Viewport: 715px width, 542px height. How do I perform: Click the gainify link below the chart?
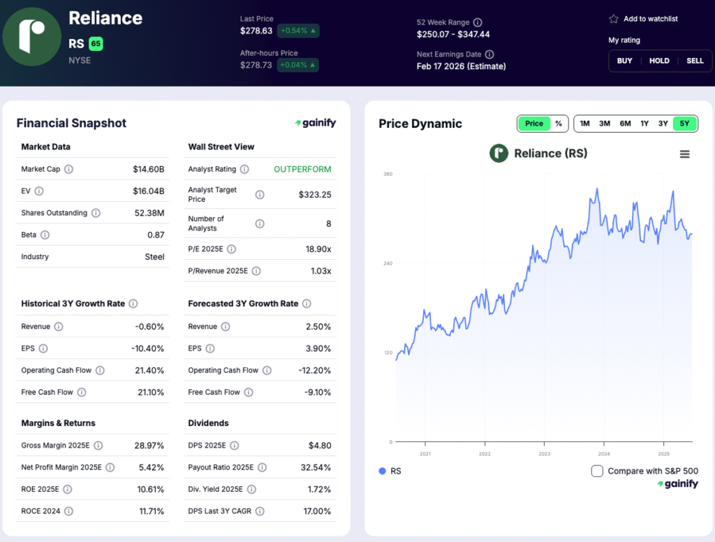click(x=677, y=483)
